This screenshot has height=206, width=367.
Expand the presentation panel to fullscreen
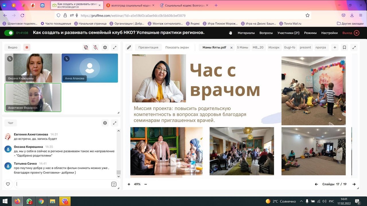pos(354,47)
